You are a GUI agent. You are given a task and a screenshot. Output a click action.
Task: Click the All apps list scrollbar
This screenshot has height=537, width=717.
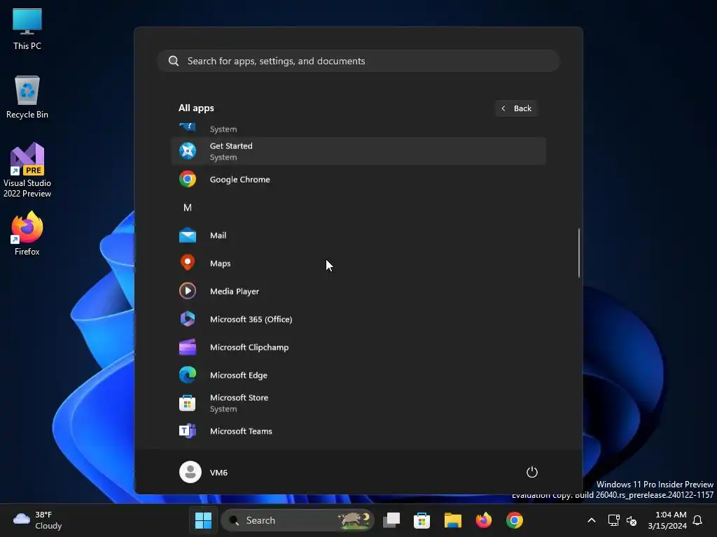[579, 252]
